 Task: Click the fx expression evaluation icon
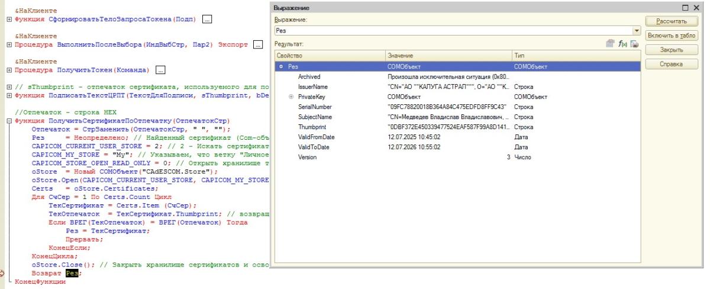click(622, 44)
